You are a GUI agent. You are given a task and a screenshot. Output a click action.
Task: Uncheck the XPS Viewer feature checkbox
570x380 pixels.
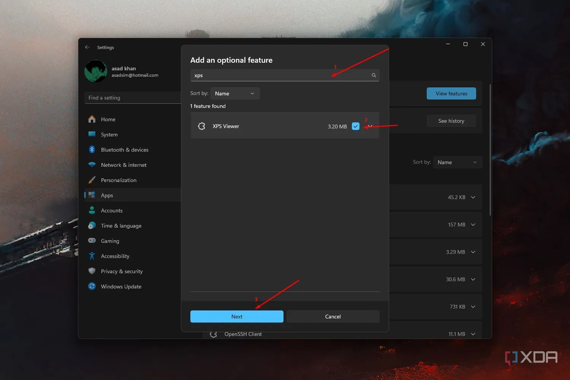(355, 126)
